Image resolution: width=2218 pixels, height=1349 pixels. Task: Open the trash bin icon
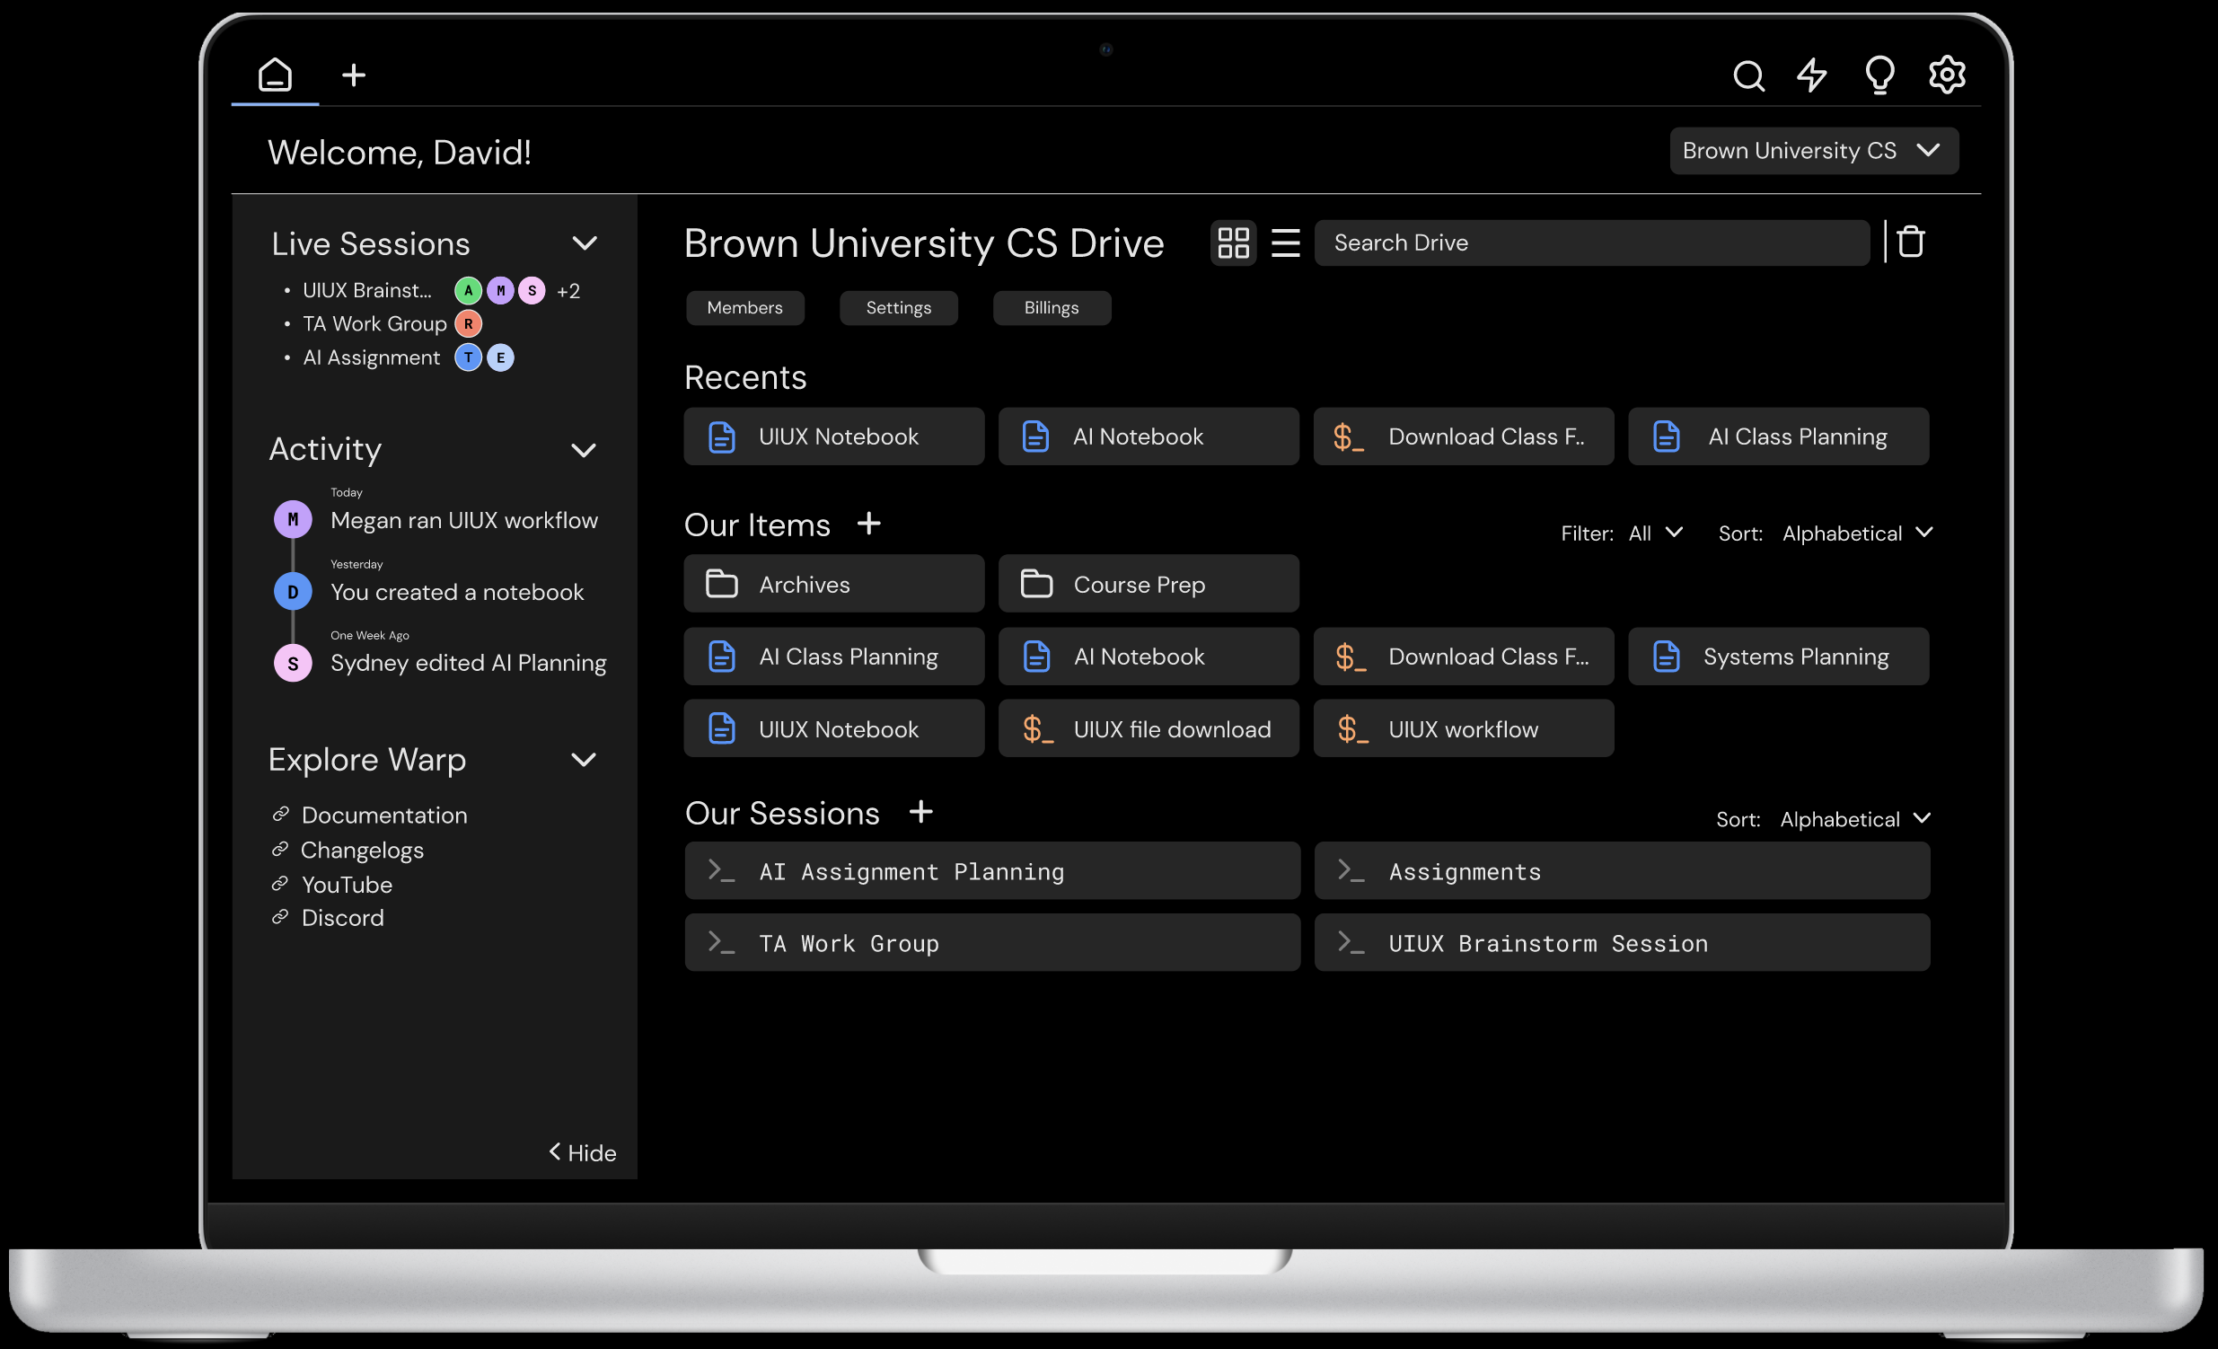pos(1910,242)
